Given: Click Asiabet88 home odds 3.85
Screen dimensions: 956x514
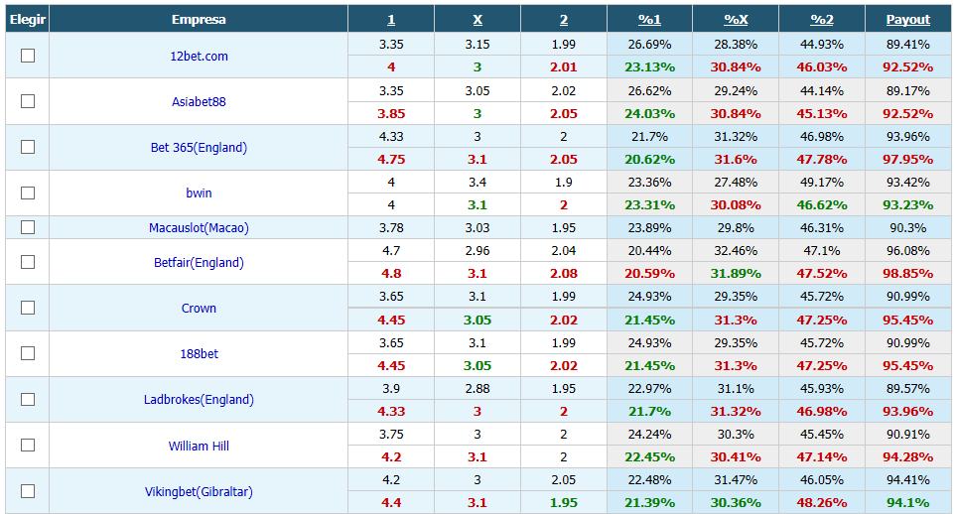Looking at the screenshot, I should [391, 113].
